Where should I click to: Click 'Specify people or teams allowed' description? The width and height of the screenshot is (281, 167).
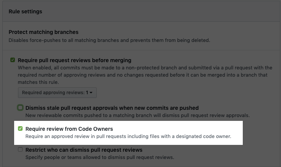coord(100,157)
